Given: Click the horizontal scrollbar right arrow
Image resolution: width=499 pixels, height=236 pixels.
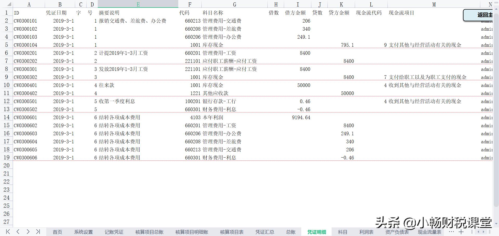Looking at the screenshot, I should pyautogui.click(x=483, y=232).
